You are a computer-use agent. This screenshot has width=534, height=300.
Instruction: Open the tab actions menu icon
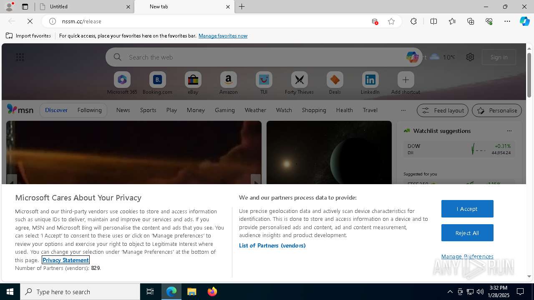pos(25,7)
